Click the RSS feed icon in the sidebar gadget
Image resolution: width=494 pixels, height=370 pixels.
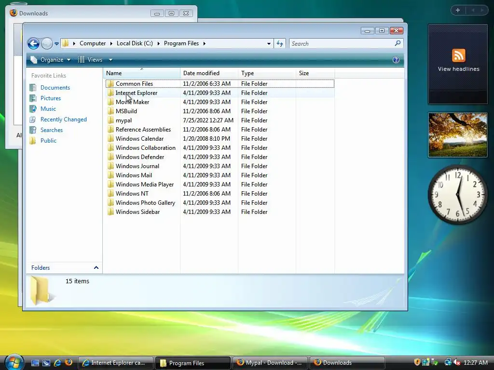[458, 55]
